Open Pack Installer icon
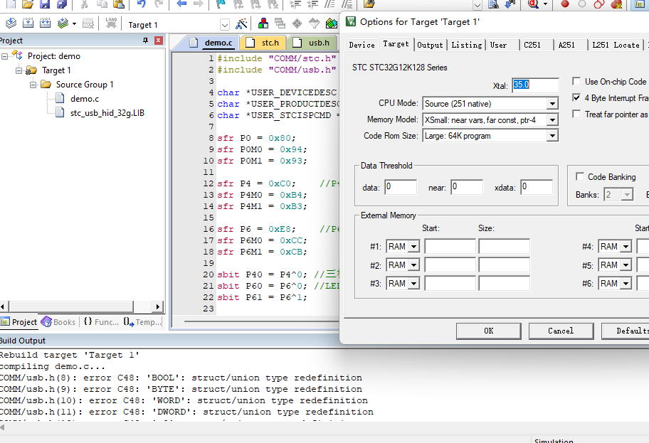This screenshot has height=443, width=649. point(332,23)
